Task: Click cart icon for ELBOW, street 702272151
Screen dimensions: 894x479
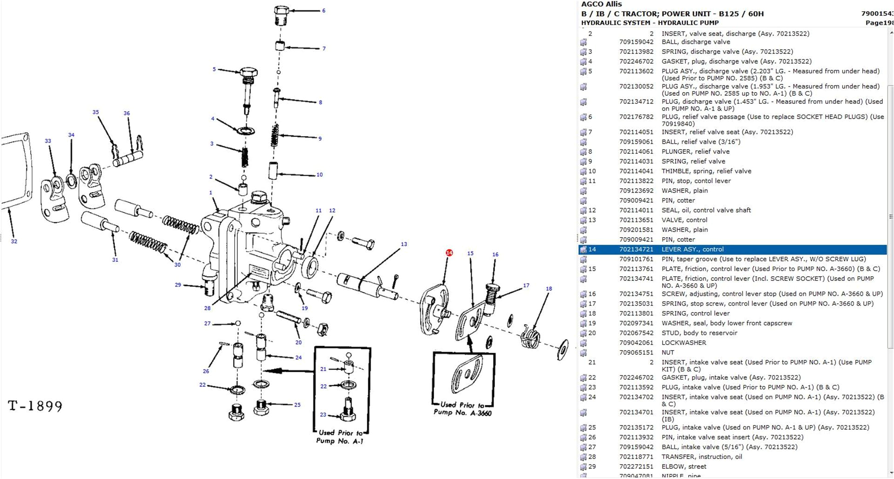Action: [x=583, y=466]
